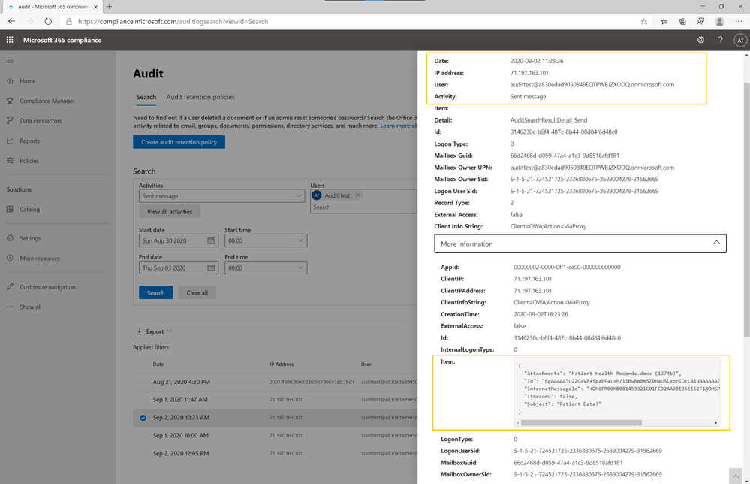This screenshot has width=750, height=484.
Task: Click View all activities button
Action: (x=170, y=212)
